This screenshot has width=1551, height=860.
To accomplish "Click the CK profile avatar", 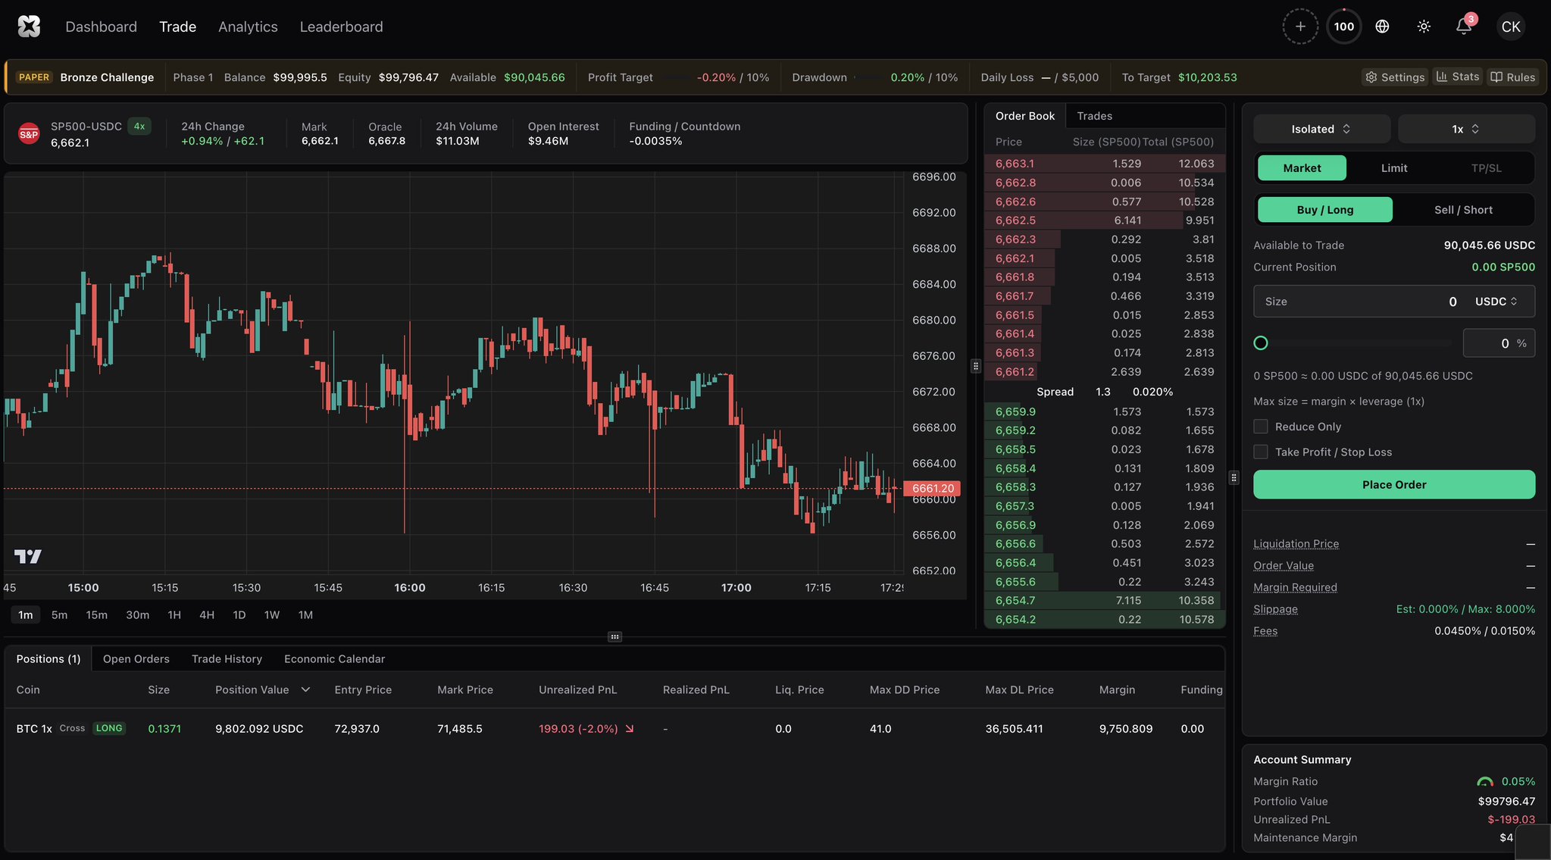I will pyautogui.click(x=1510, y=27).
